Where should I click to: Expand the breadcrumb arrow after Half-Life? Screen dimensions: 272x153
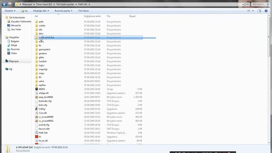89,4
